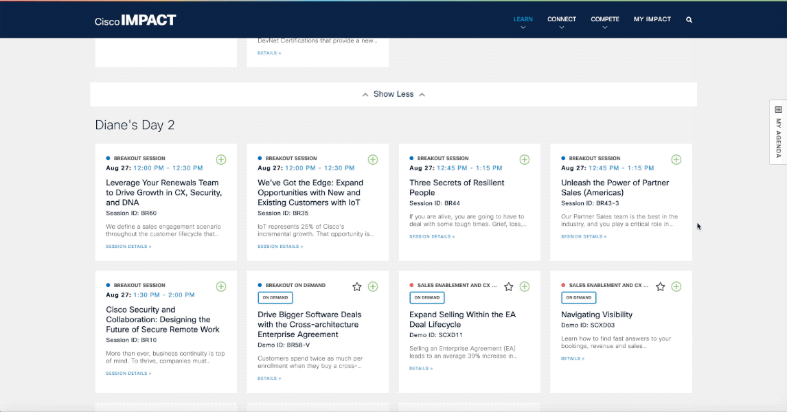Favorite the Drive Bigger Software Deals star

357,286
